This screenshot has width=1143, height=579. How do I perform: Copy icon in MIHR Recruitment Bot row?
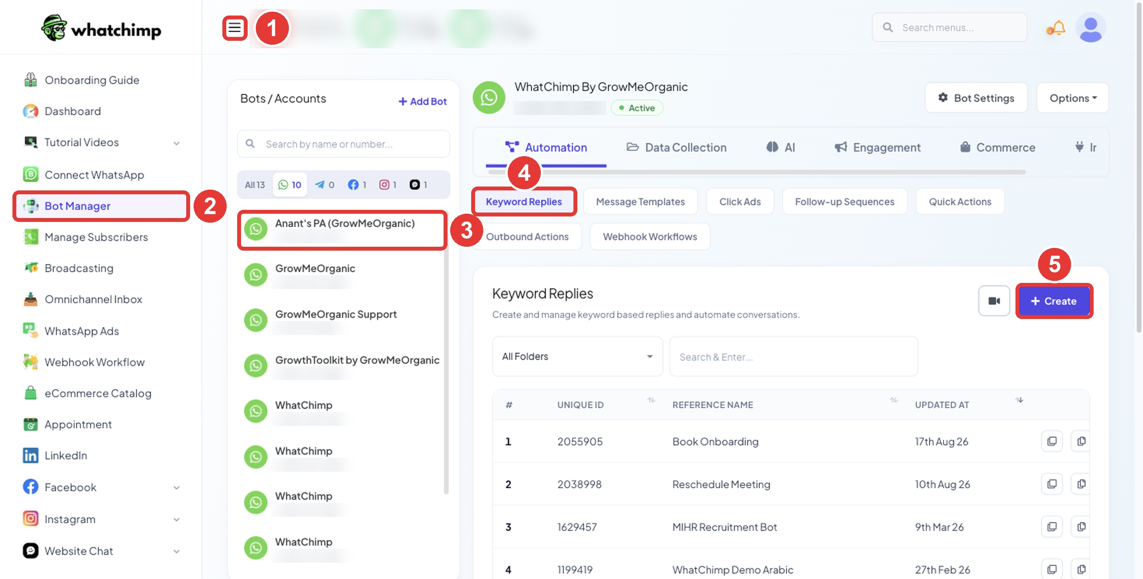coord(1052,527)
